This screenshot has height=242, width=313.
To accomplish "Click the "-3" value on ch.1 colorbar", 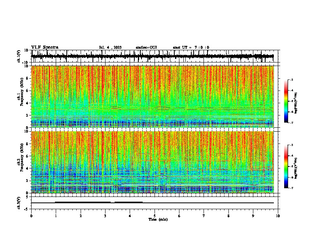I will [x=291, y=79].
